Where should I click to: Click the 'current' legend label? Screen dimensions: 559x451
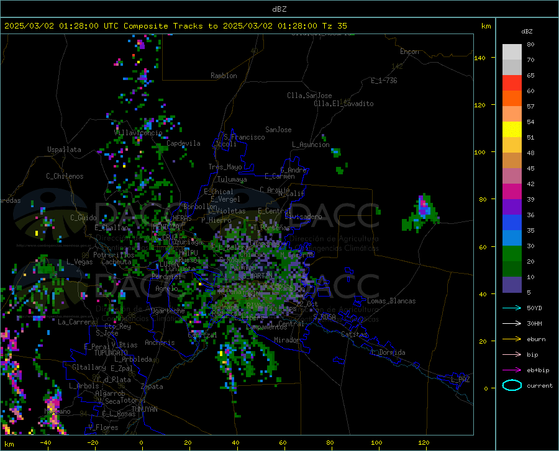point(540,385)
